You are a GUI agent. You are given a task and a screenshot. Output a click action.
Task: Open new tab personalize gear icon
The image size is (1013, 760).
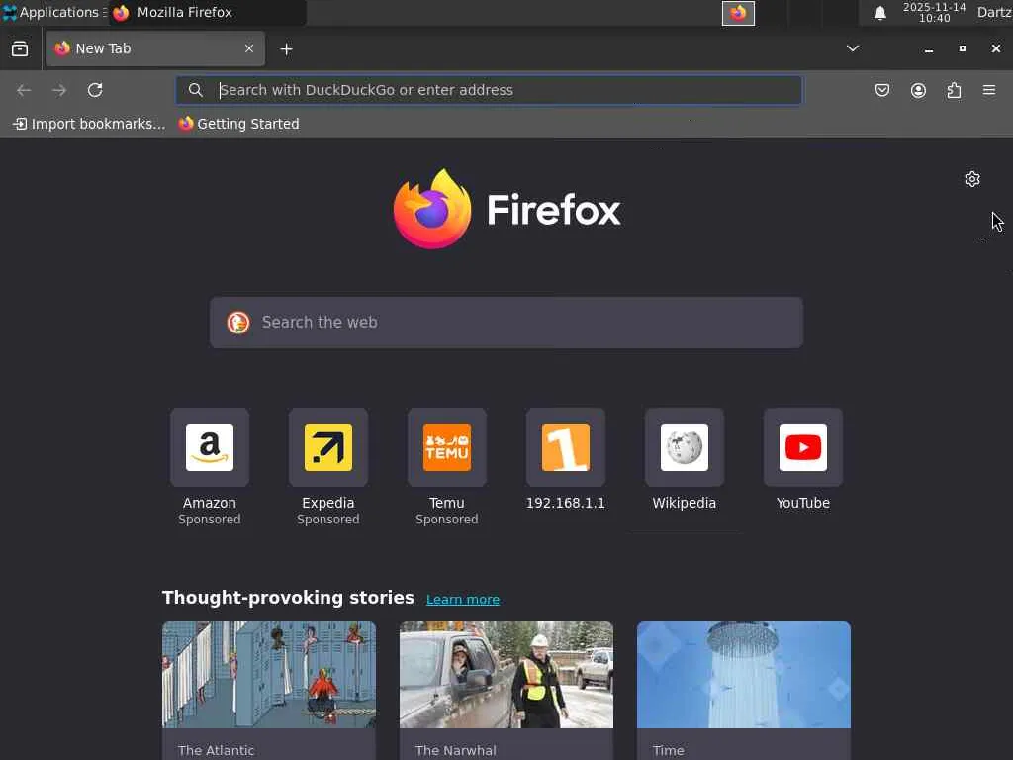click(x=972, y=179)
